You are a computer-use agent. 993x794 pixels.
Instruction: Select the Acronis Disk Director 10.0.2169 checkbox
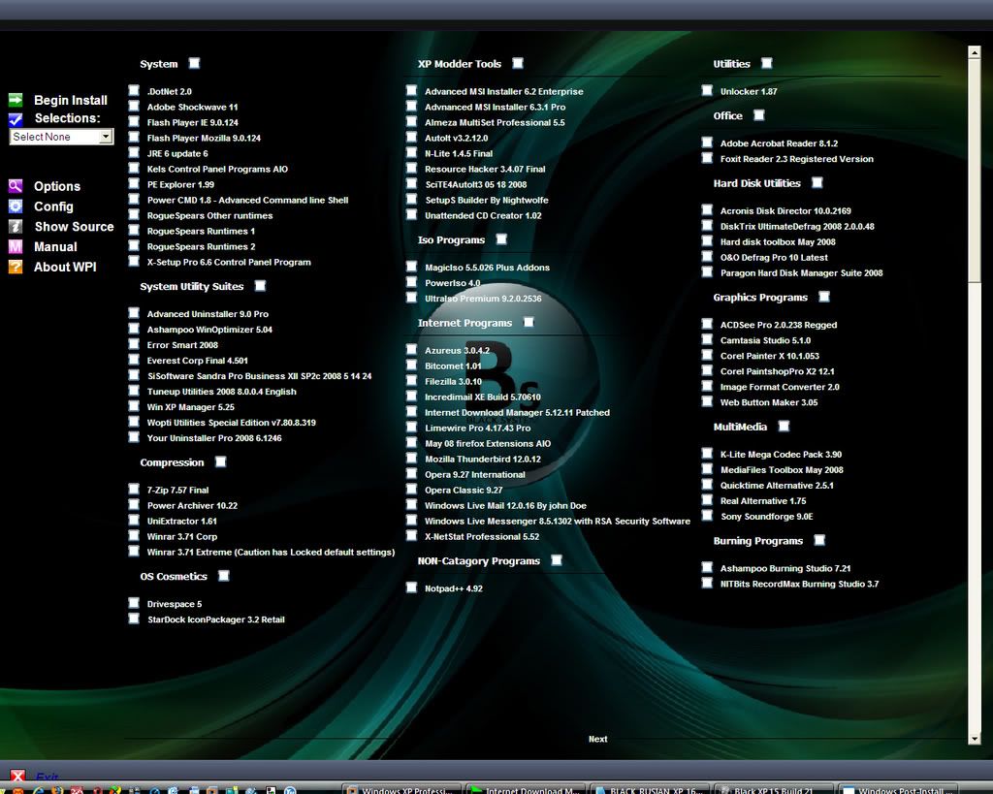pos(707,209)
